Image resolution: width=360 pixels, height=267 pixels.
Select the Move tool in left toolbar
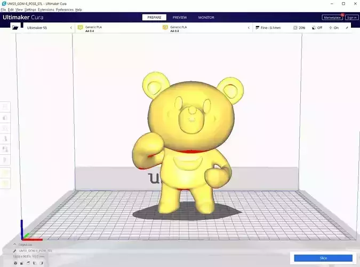[x=5, y=107]
